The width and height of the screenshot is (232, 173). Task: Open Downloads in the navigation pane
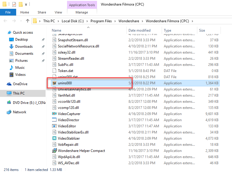(x=24, y=47)
